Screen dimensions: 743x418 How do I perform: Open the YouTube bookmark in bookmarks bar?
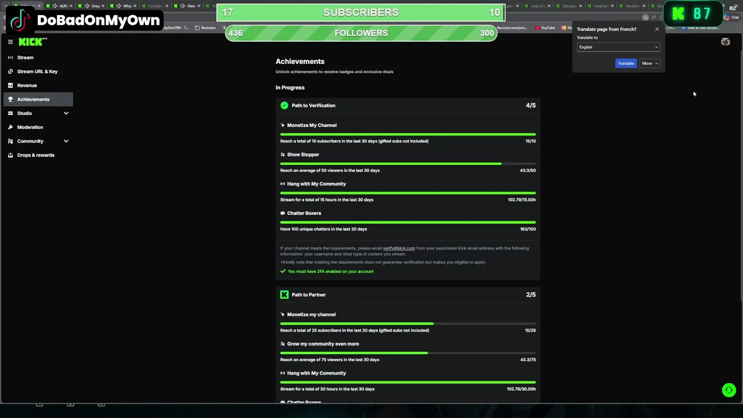[x=545, y=28]
